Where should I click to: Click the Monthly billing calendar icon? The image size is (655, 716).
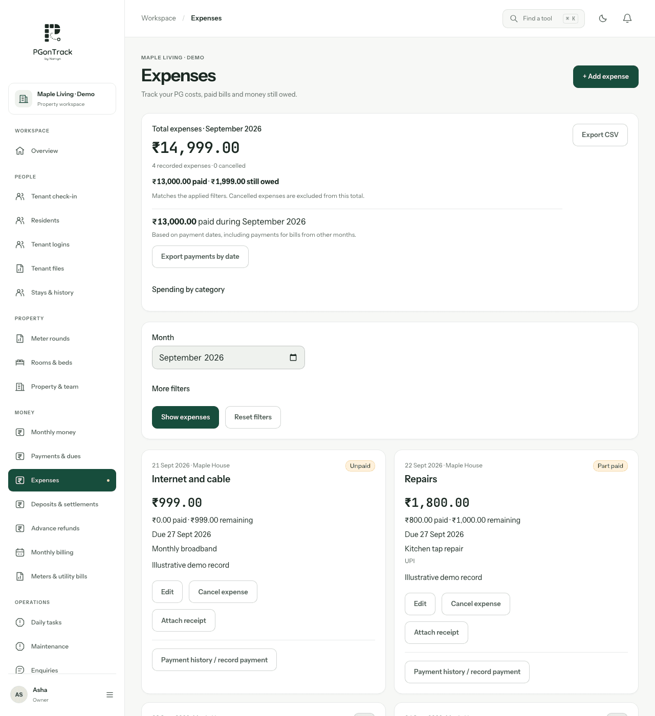point(20,552)
